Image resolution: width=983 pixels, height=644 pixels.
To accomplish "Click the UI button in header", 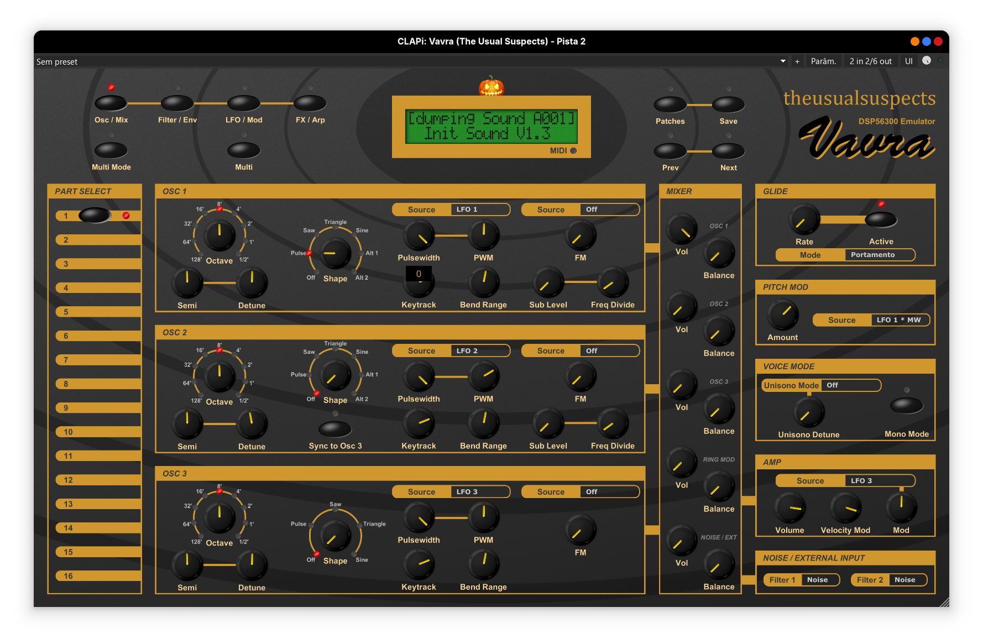I will coord(908,61).
